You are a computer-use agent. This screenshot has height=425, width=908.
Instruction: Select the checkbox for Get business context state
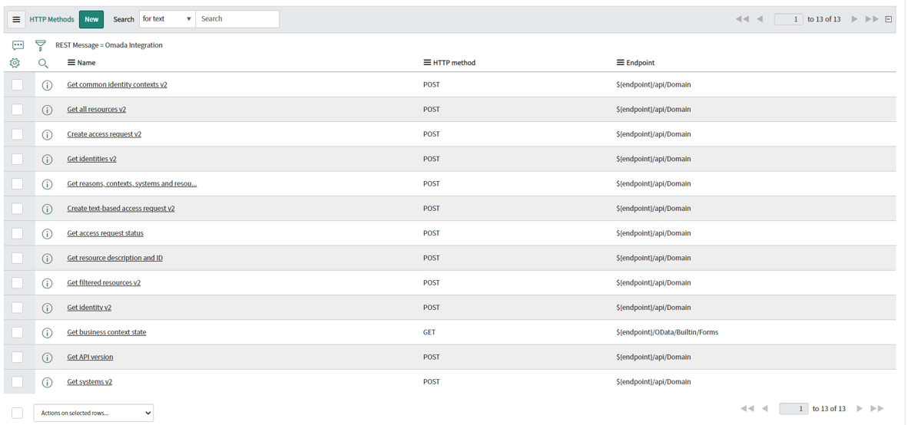click(x=18, y=332)
